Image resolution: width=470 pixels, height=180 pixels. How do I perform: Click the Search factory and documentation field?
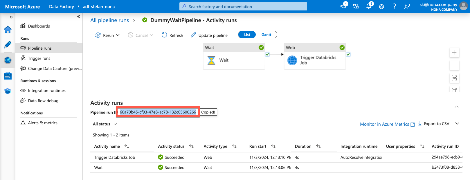tap(243, 6)
